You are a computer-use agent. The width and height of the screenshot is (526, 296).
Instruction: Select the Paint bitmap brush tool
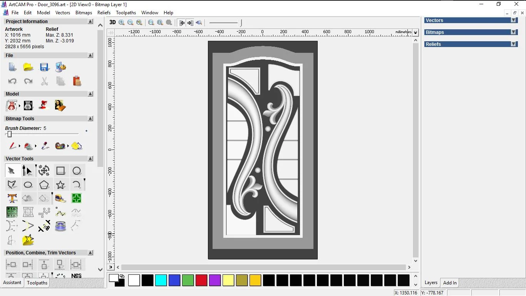click(x=12, y=146)
